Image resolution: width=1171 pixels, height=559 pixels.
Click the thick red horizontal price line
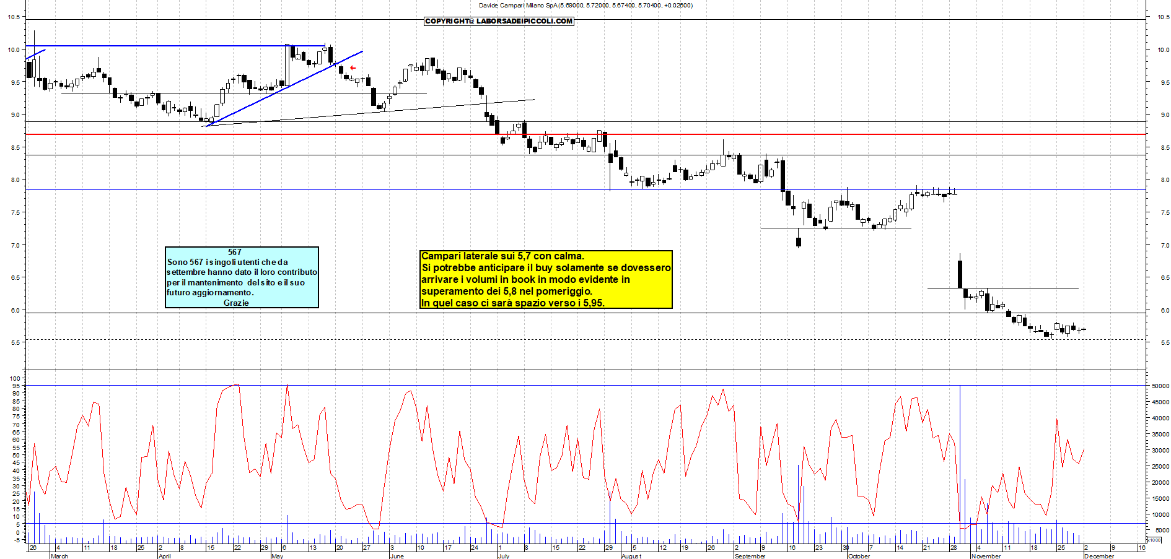pos(585,134)
